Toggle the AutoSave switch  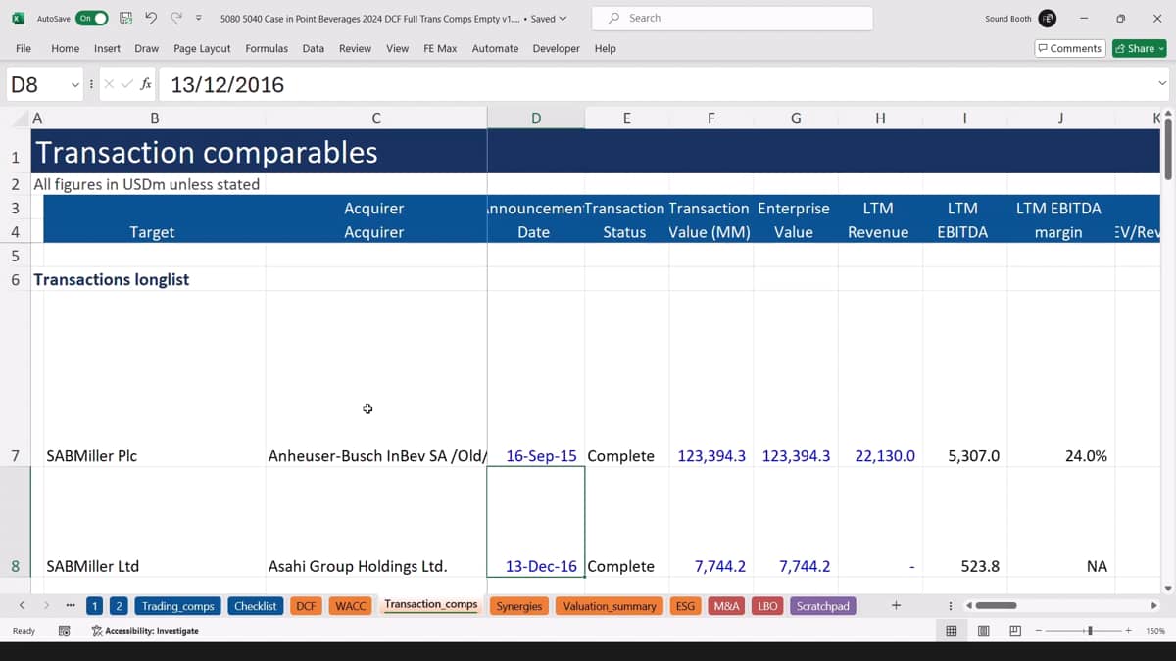click(x=92, y=19)
